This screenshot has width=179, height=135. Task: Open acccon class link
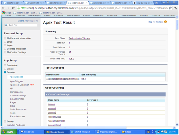tap(51, 104)
